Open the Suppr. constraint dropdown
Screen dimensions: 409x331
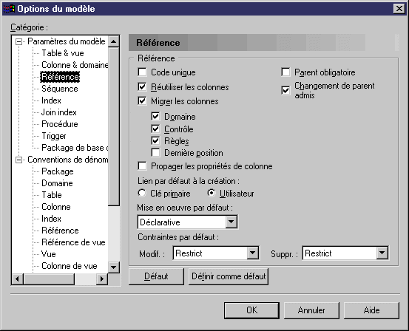click(382, 253)
